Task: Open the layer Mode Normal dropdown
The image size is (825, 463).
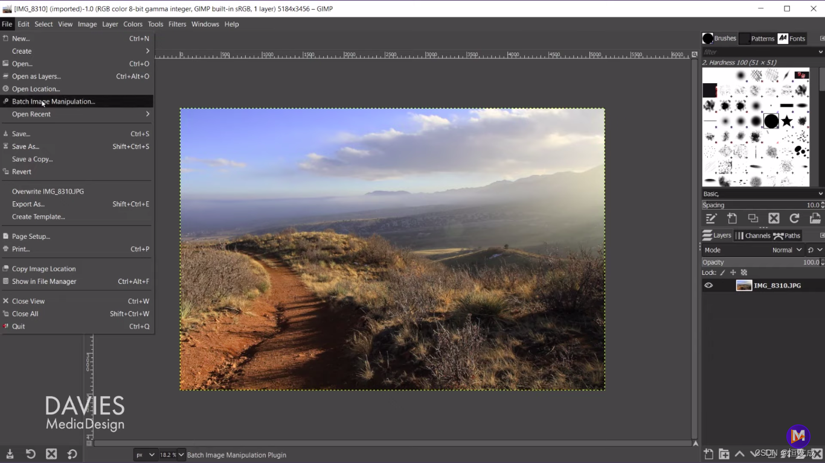Action: click(x=786, y=250)
